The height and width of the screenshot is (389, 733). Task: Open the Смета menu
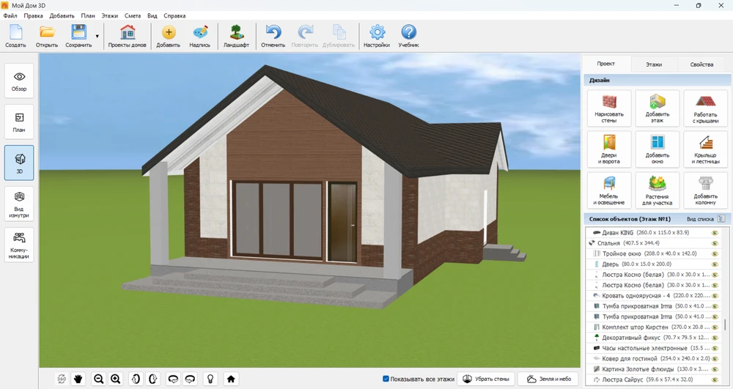(x=133, y=15)
